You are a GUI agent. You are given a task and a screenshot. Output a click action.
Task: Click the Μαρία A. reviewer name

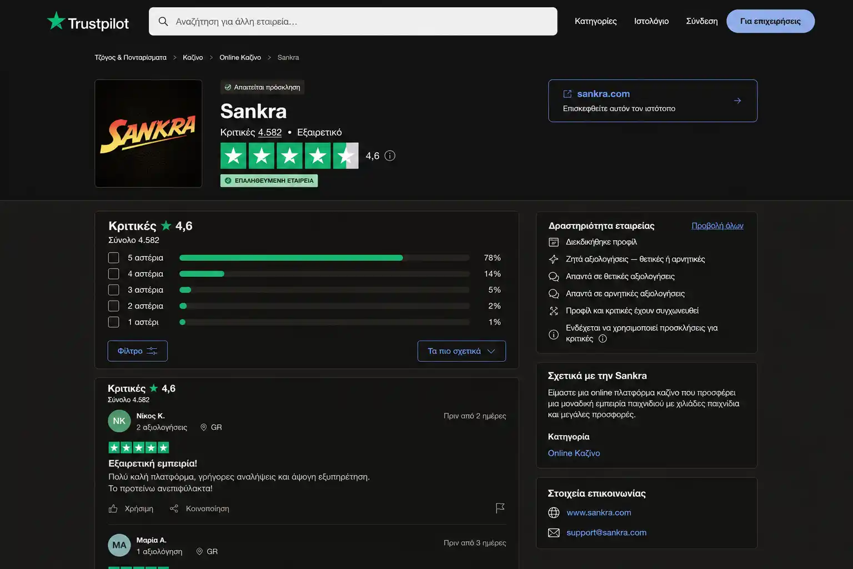click(x=152, y=540)
